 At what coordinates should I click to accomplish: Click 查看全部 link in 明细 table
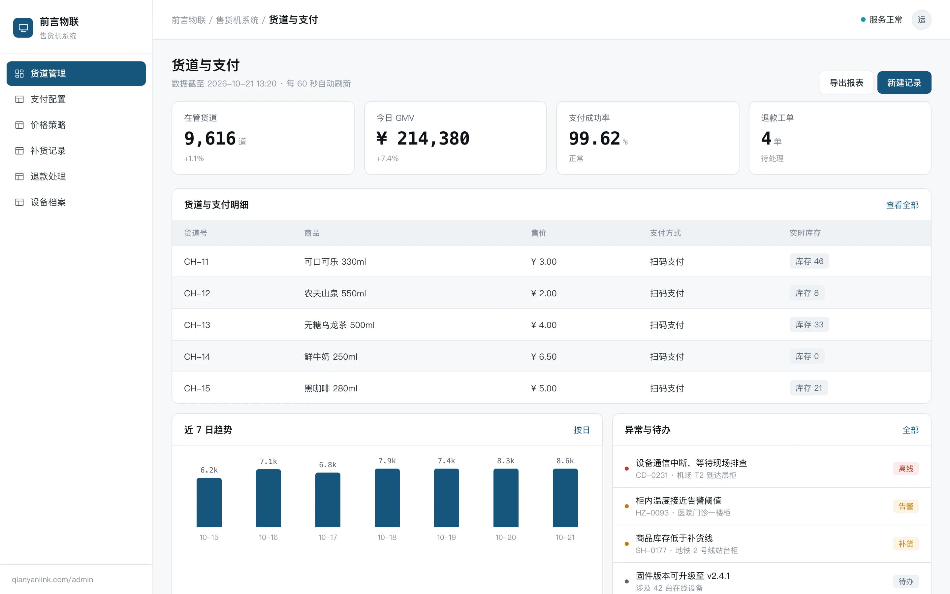pos(902,205)
